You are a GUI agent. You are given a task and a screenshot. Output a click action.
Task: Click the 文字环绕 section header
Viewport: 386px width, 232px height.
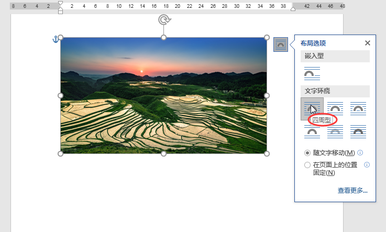coord(335,91)
